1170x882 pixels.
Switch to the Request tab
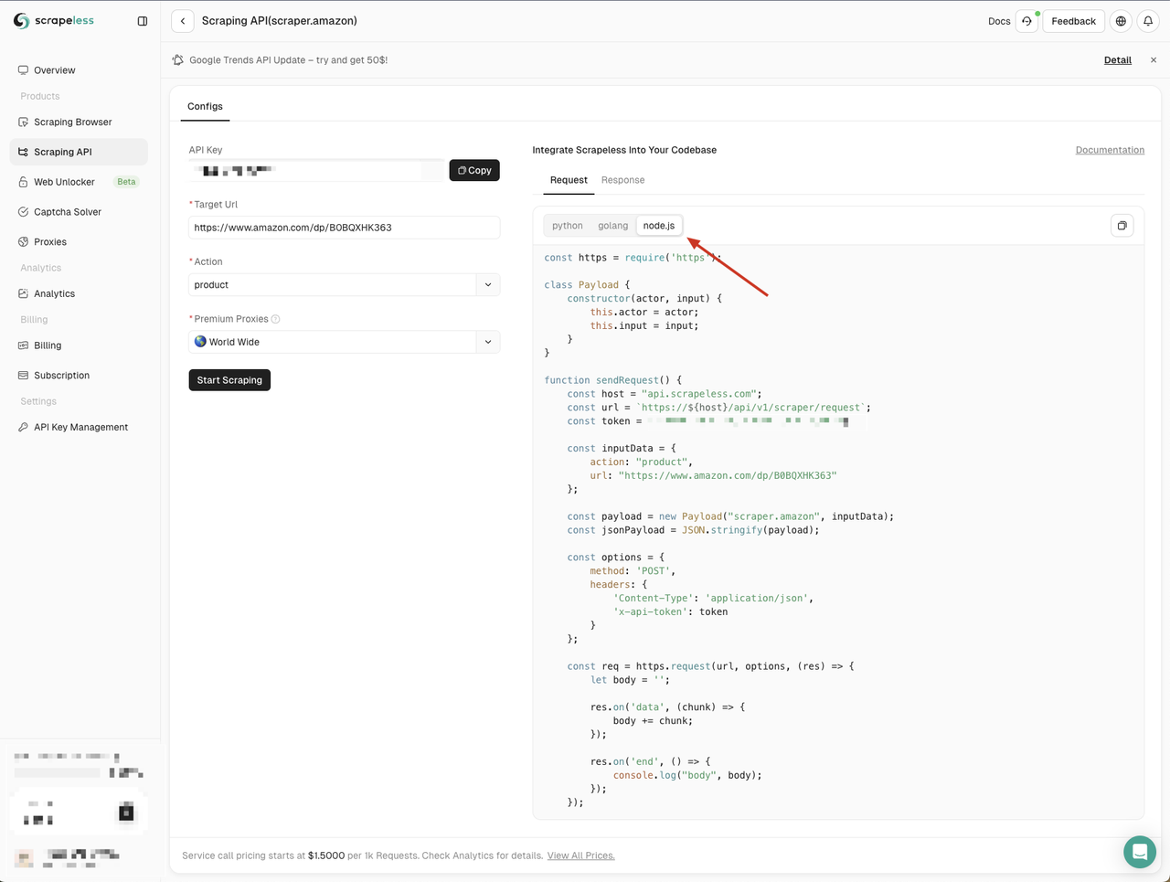(x=569, y=180)
